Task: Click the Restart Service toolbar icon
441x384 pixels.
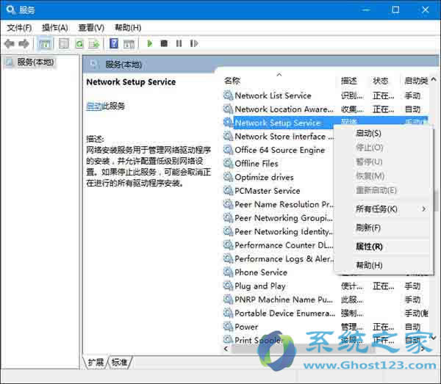Action: tap(193, 44)
